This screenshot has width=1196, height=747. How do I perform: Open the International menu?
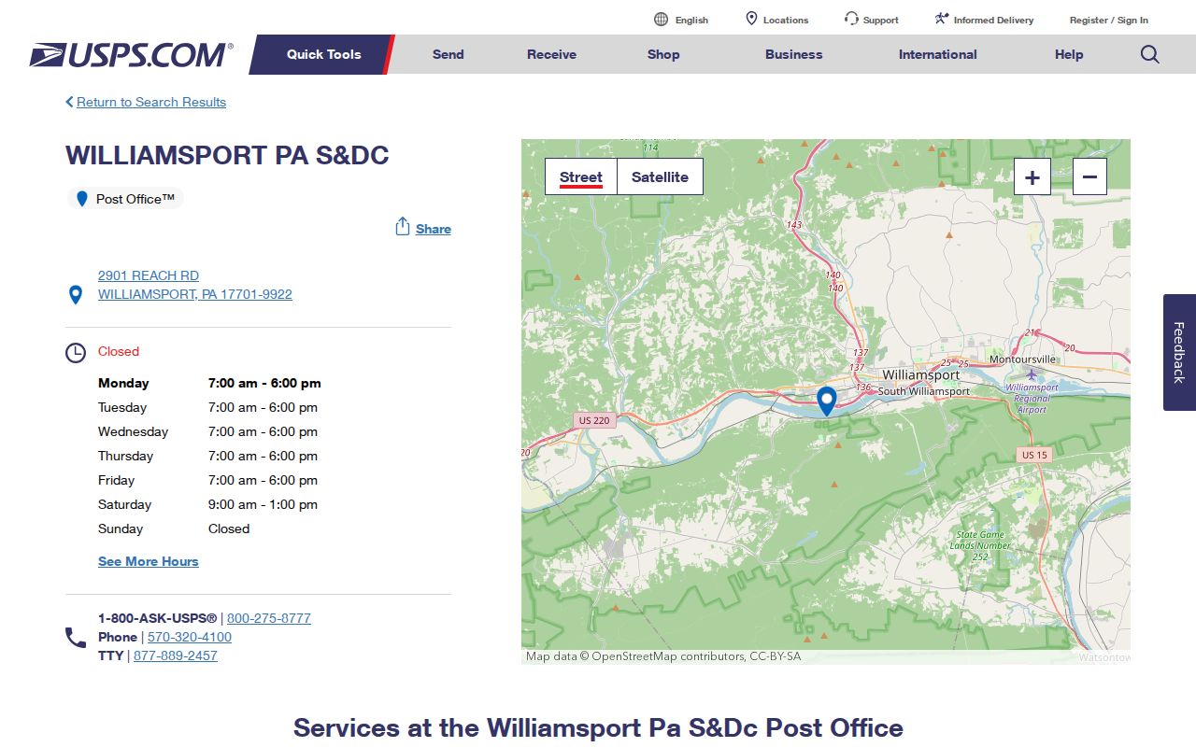tap(938, 54)
